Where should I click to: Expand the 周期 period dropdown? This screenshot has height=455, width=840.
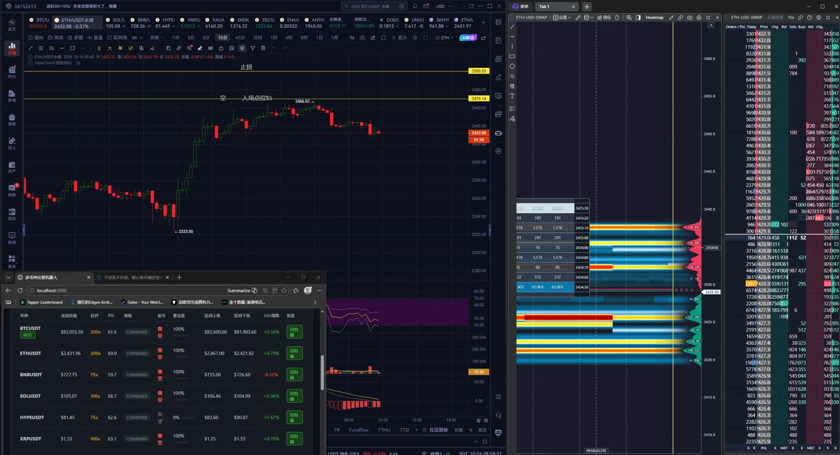click(157, 38)
